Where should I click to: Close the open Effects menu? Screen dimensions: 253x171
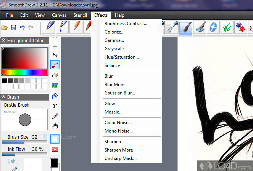tap(101, 15)
